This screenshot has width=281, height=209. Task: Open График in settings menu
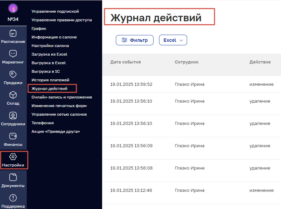(x=39, y=28)
